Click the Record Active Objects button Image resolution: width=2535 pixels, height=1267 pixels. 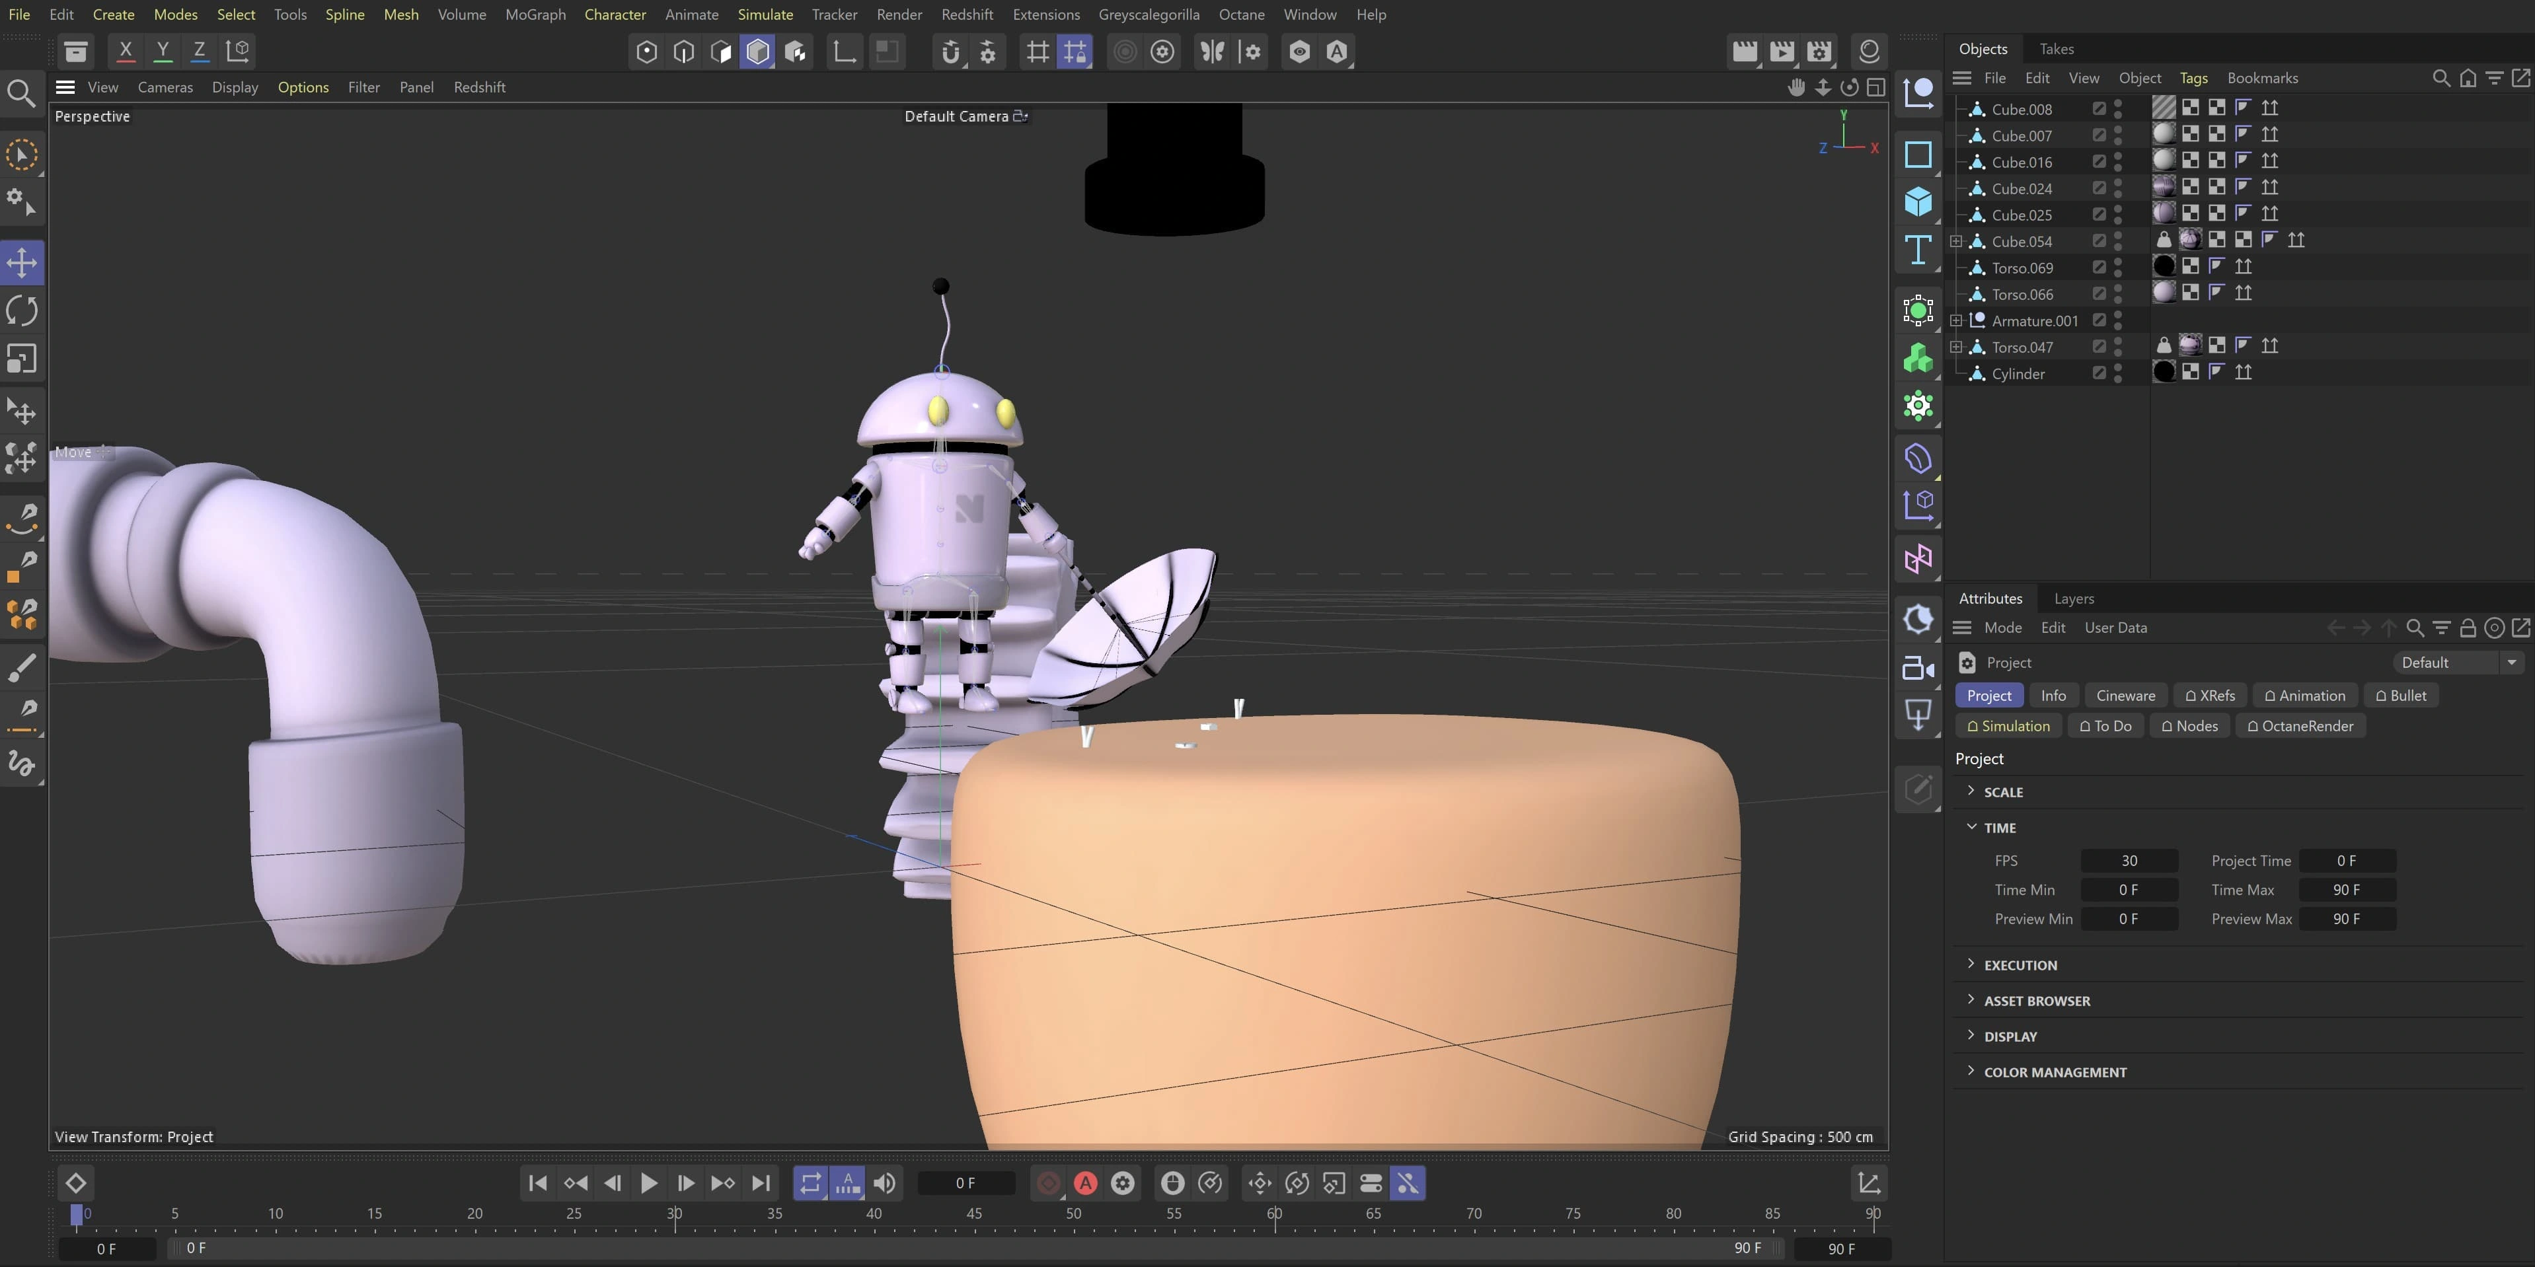1048,1183
